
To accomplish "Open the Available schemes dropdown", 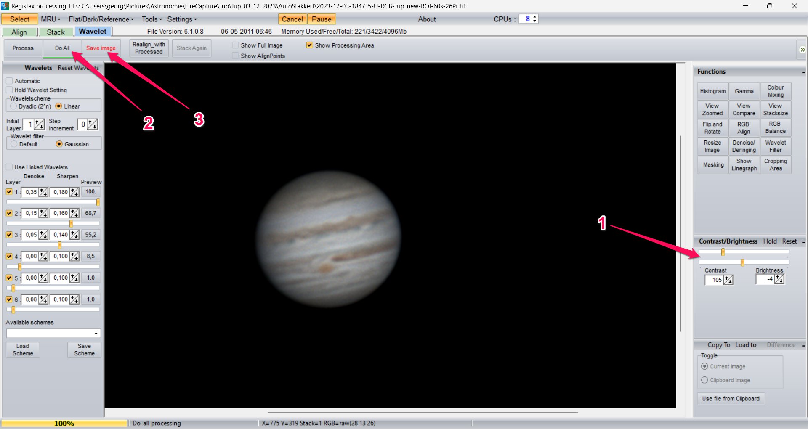I will pos(96,334).
